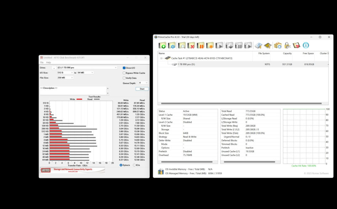Open the File Size dropdown (256 MB)
Image resolution: width=337 pixels, height=209 pixels.
65,78
